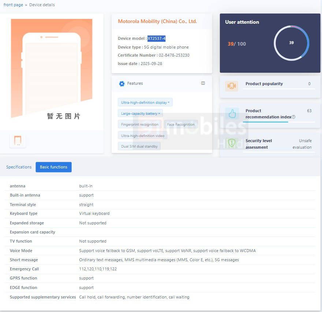
Task: Click the Product popularity phone icon
Action: (232, 86)
